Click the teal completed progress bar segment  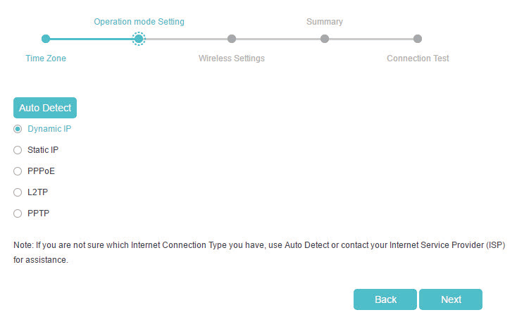click(90, 39)
